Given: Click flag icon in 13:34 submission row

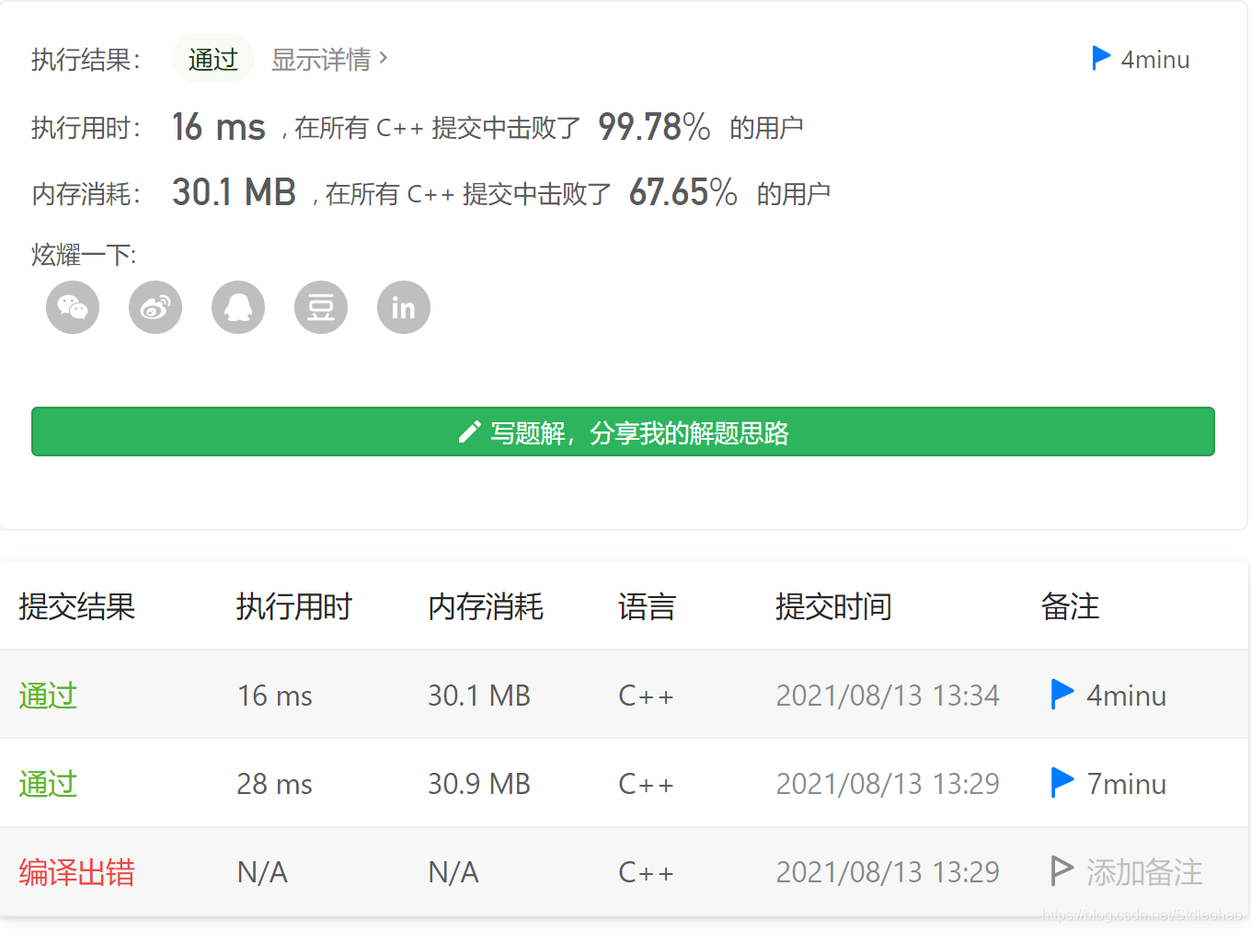Looking at the screenshot, I should [1062, 695].
